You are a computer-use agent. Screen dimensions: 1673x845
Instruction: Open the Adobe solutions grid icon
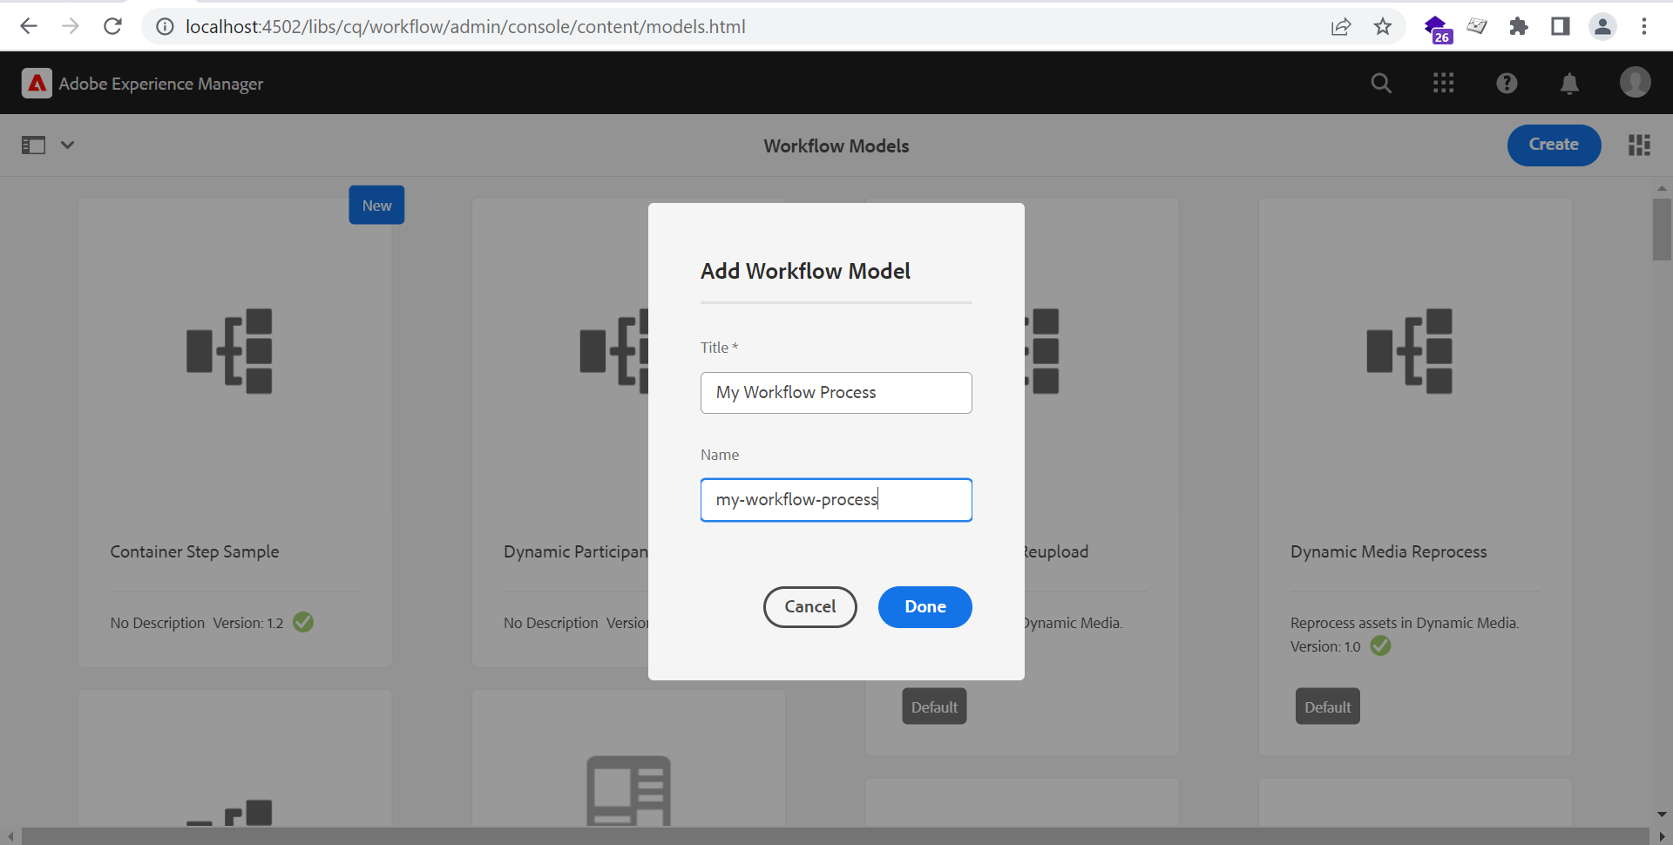(1443, 83)
